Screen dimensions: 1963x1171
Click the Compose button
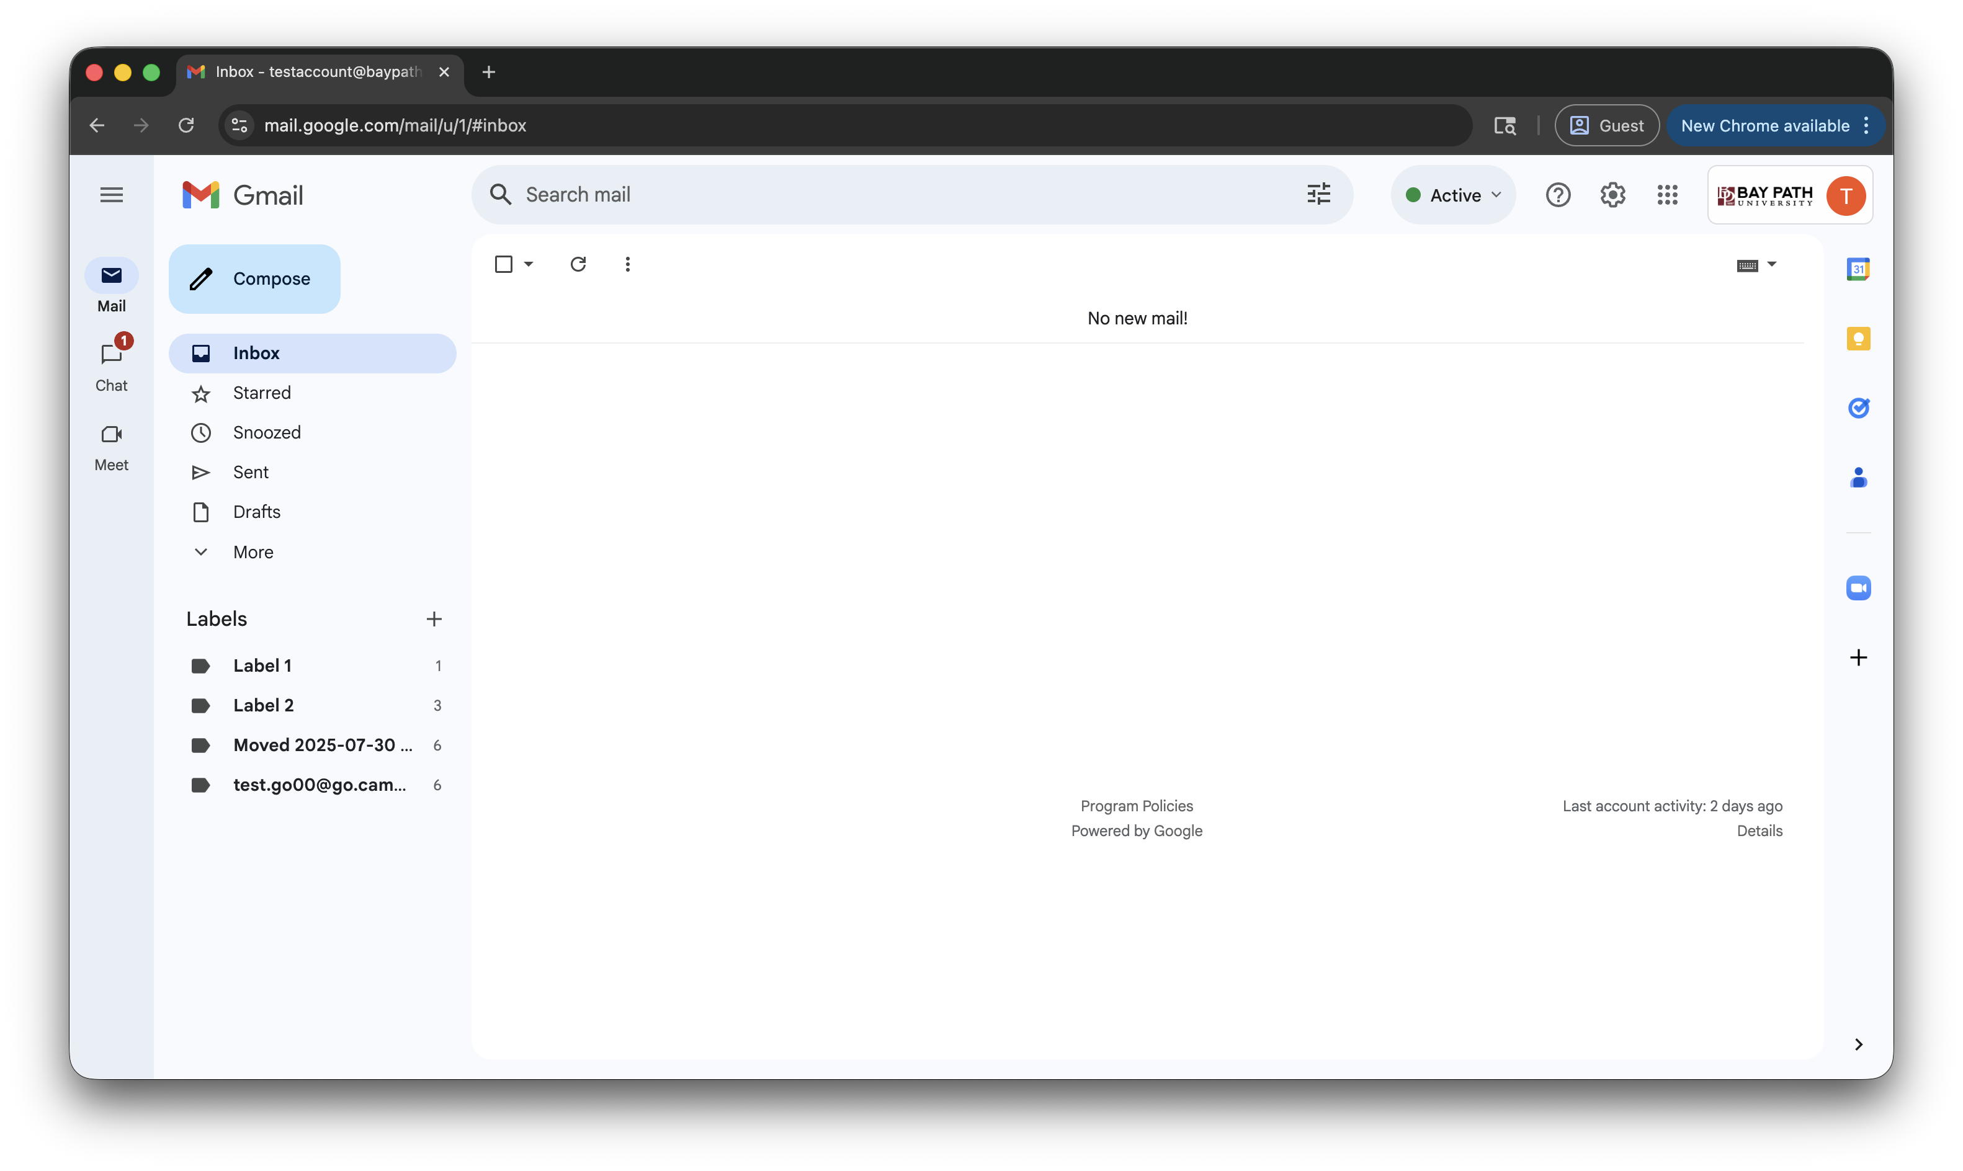[x=254, y=278]
